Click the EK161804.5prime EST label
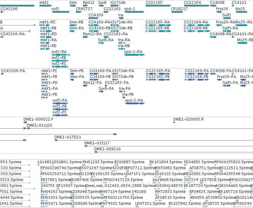The image size is (253, 208). pos(166,162)
